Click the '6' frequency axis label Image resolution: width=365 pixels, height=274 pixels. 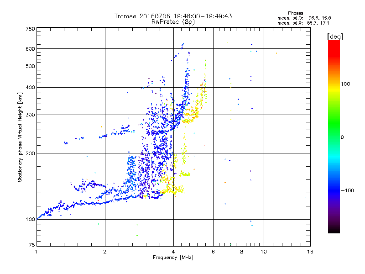click(213, 252)
